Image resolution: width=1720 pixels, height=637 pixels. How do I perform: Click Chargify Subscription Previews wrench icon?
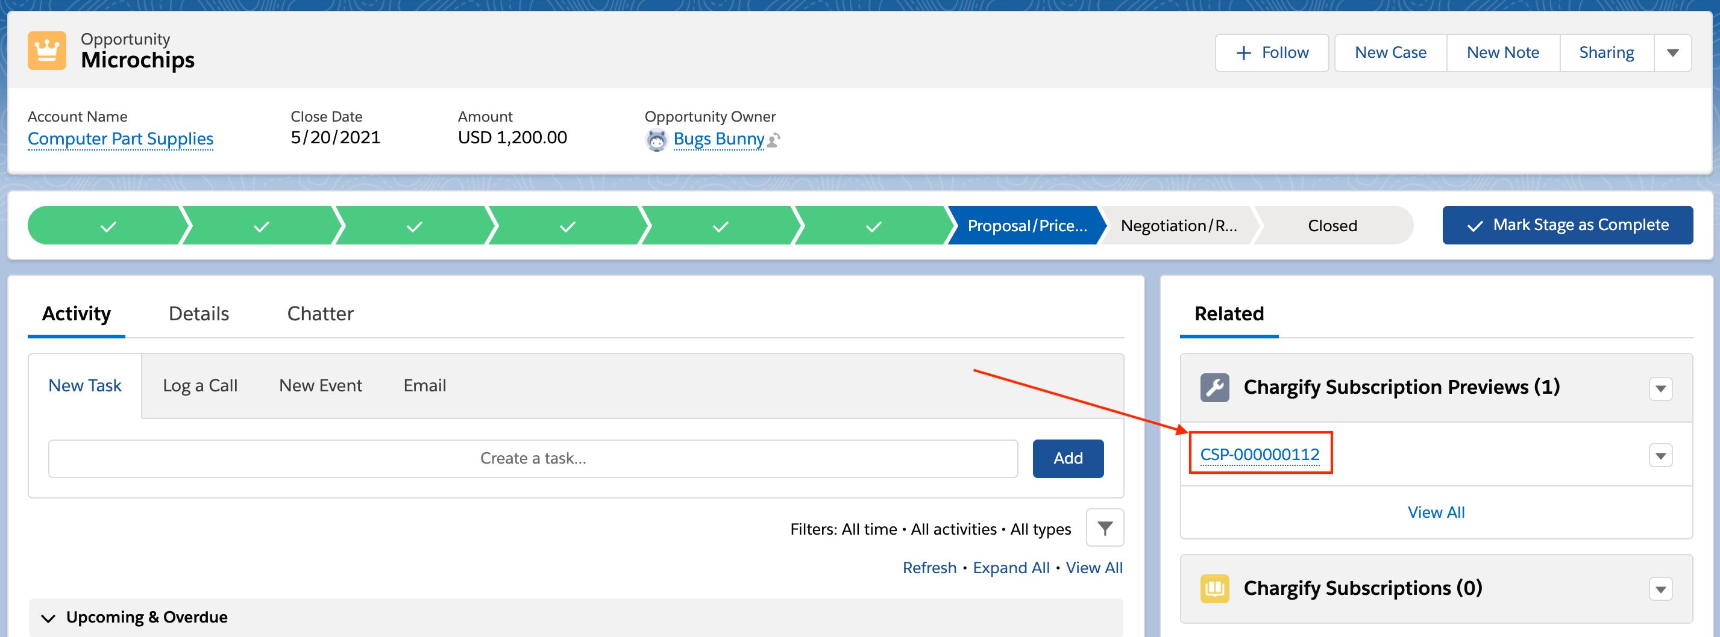click(1214, 388)
